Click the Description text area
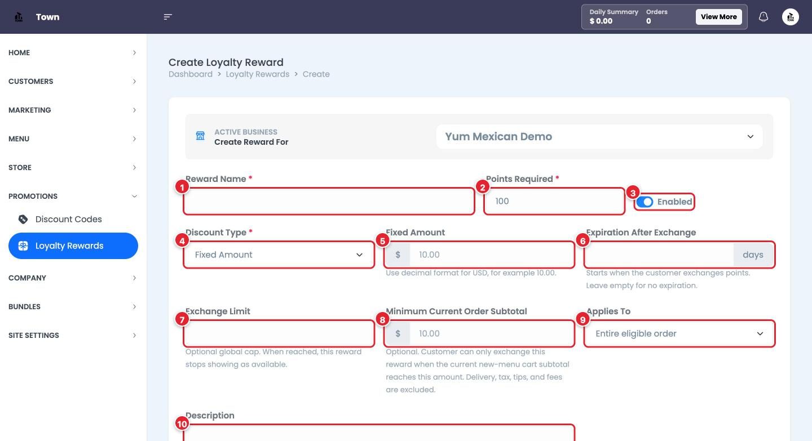The width and height of the screenshot is (812, 441). point(379,433)
